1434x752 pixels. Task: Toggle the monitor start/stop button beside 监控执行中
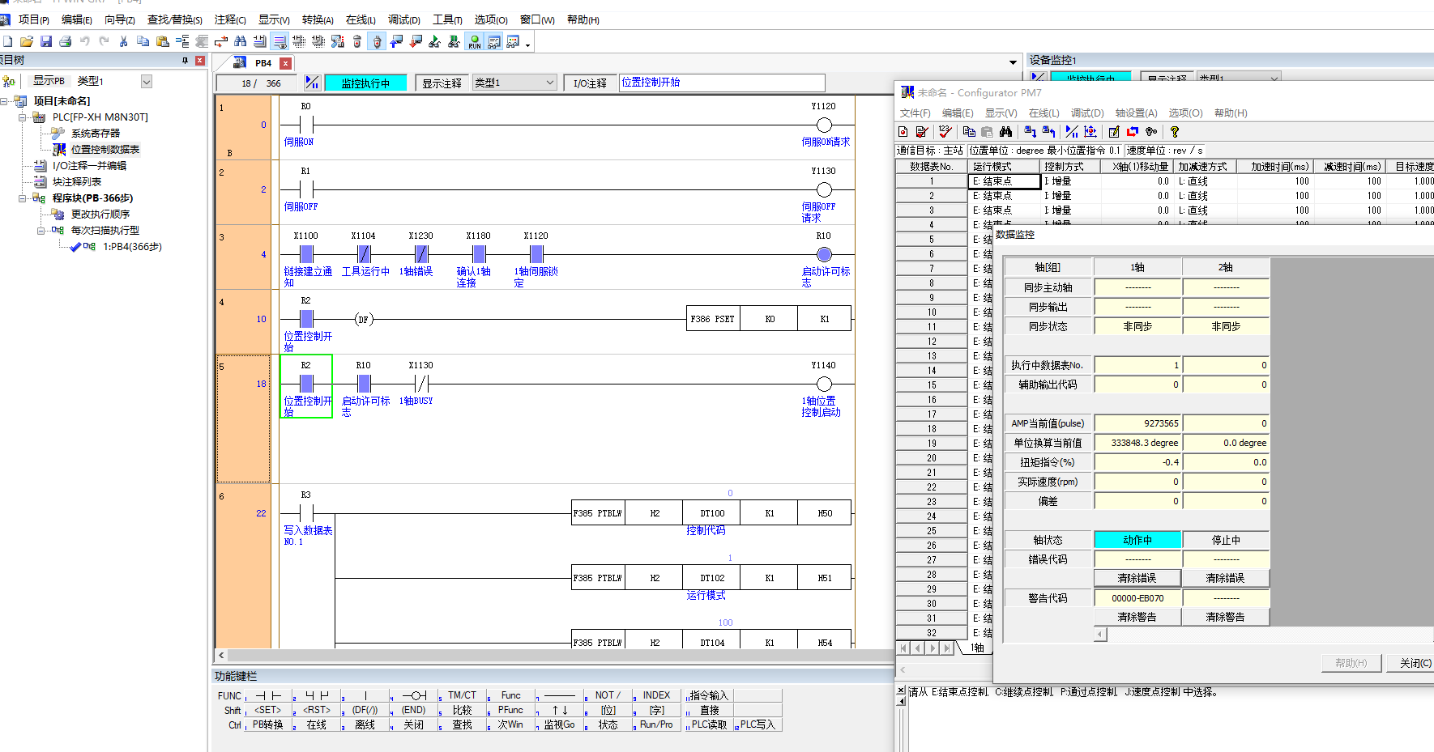pos(312,83)
